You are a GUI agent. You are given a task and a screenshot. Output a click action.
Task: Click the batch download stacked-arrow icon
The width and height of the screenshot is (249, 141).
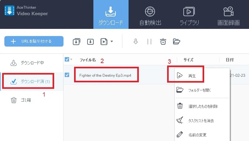pyautogui.click(x=76, y=42)
